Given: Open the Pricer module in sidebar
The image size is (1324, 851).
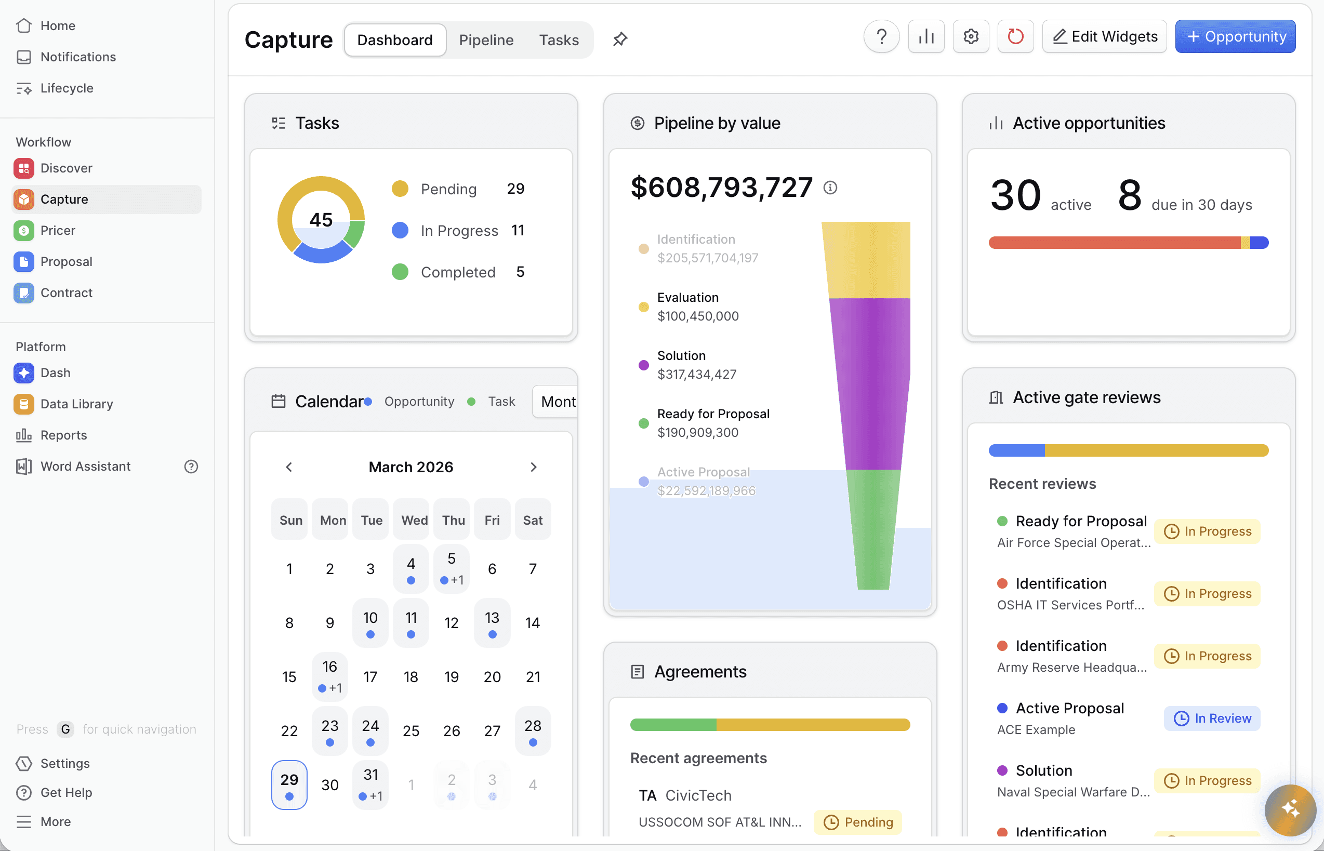Looking at the screenshot, I should pos(58,231).
